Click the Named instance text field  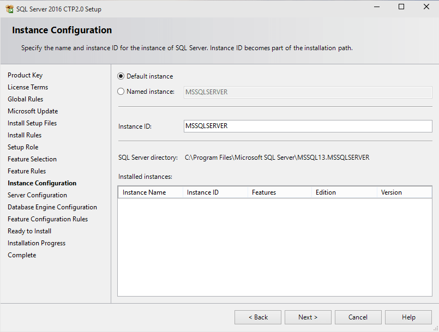(x=308, y=92)
